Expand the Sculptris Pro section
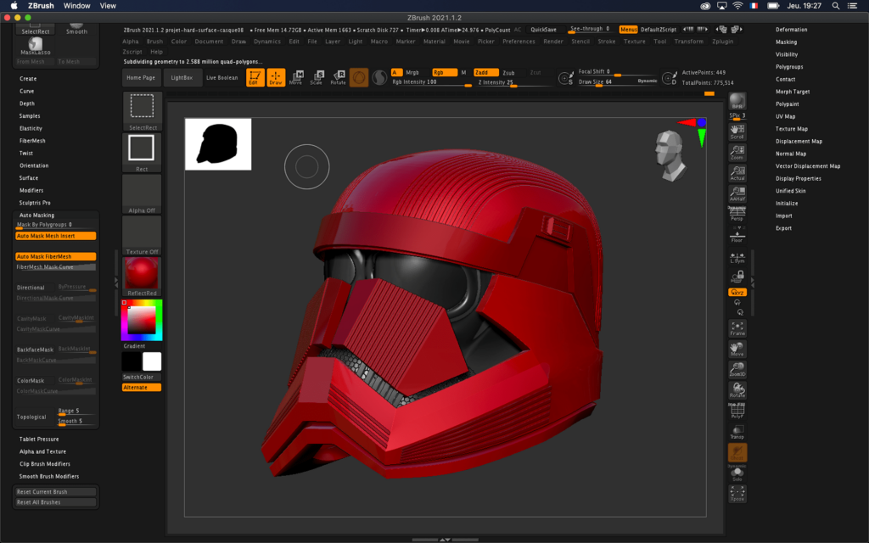This screenshot has height=543, width=869. point(35,203)
